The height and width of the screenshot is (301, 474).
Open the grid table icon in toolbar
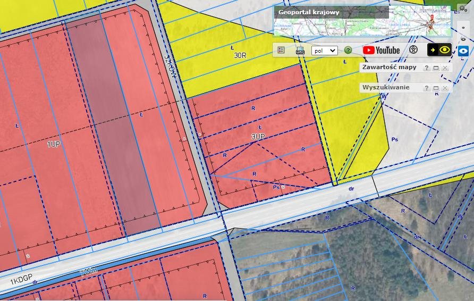pos(281,50)
